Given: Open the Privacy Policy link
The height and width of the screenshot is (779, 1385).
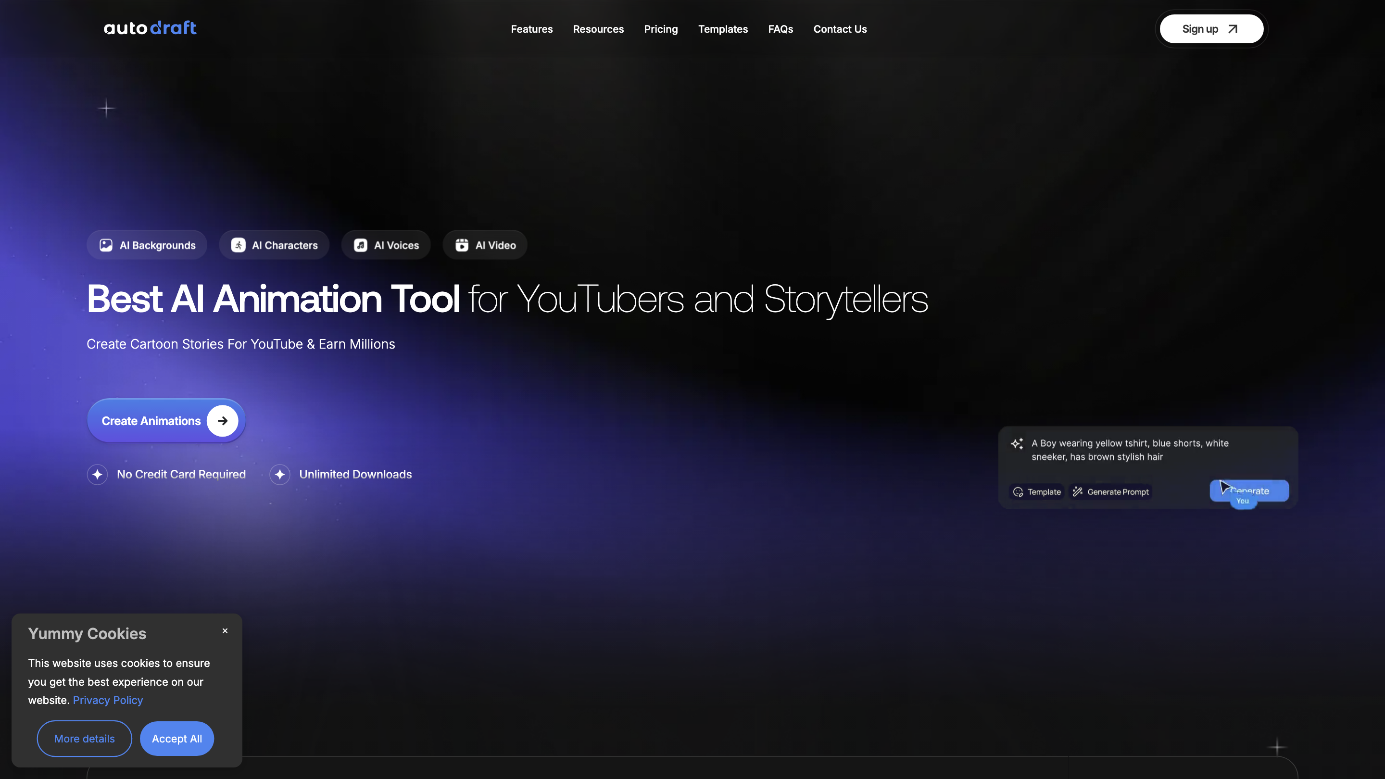Looking at the screenshot, I should tap(108, 700).
